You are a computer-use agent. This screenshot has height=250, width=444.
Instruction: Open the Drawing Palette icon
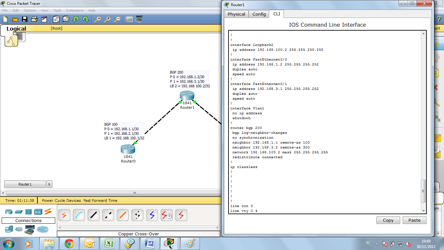pos(129,19)
